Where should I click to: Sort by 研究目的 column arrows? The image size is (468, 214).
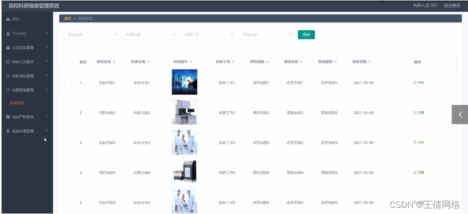point(268,62)
